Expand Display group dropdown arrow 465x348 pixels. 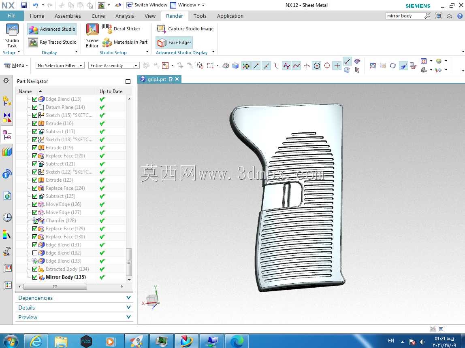[x=76, y=52]
